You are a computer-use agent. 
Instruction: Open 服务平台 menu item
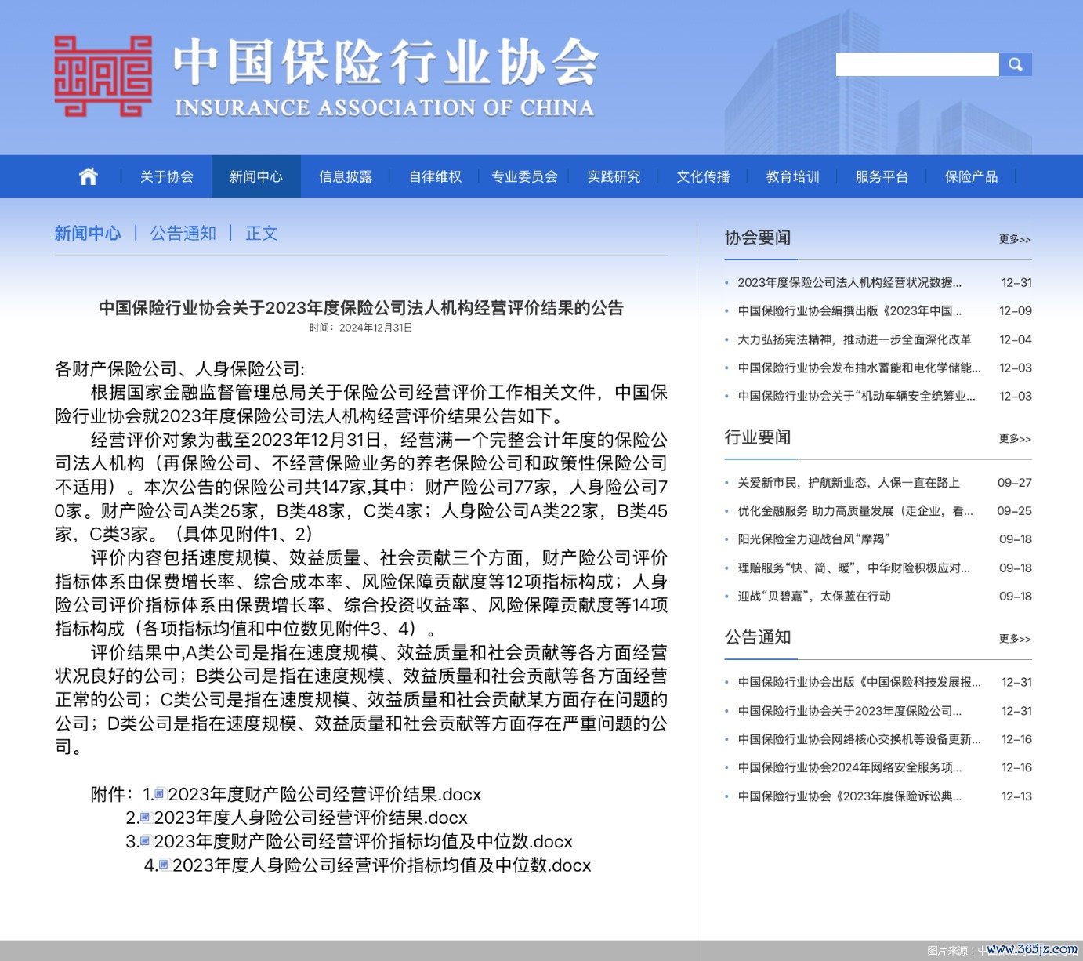click(882, 176)
